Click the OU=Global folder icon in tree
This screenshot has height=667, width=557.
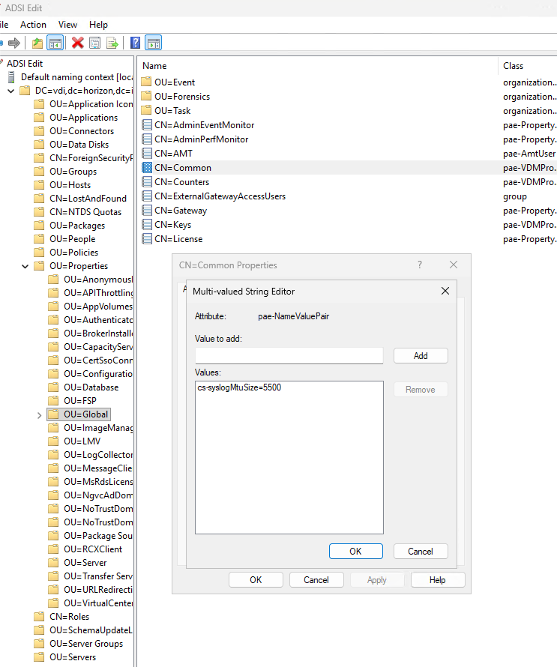tap(53, 414)
